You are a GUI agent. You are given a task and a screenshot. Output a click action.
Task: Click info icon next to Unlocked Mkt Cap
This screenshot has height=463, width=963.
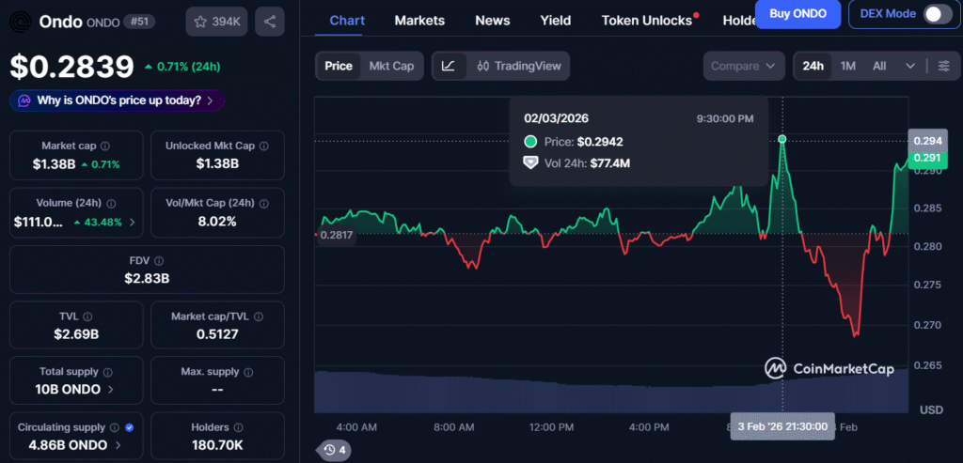click(263, 146)
